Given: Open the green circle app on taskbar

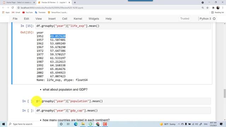Looking at the screenshot, I should tap(90, 124).
